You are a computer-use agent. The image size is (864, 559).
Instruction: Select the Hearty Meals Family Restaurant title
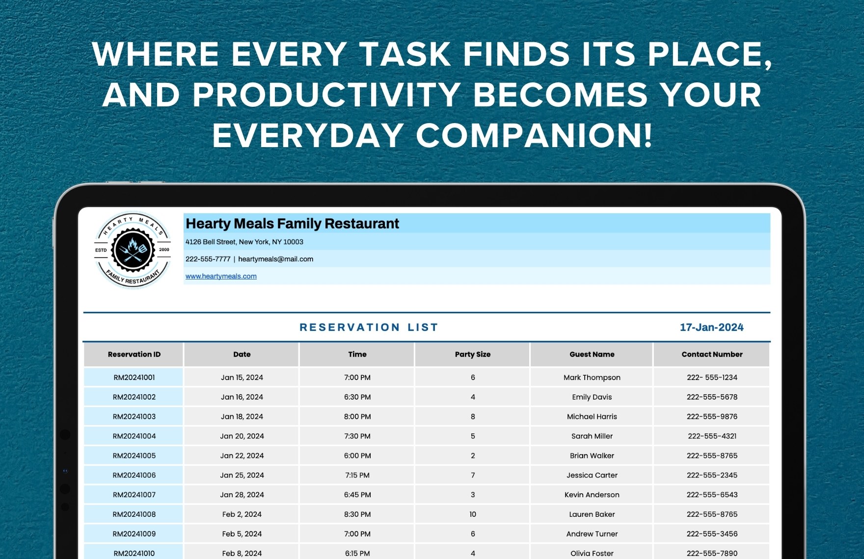pyautogui.click(x=292, y=224)
